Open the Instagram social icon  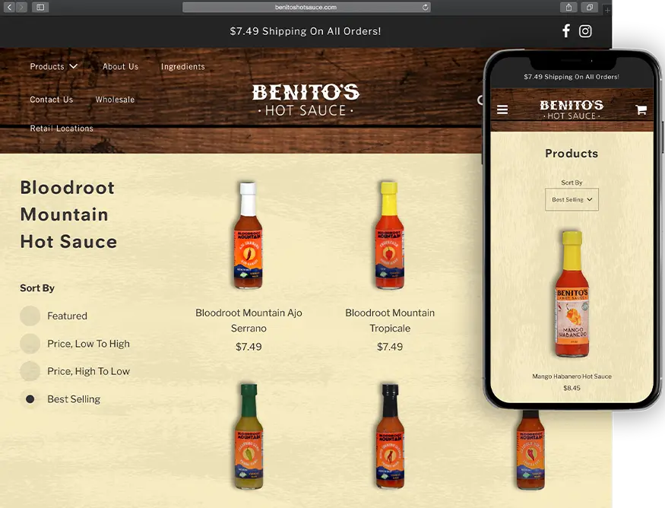[x=585, y=31]
